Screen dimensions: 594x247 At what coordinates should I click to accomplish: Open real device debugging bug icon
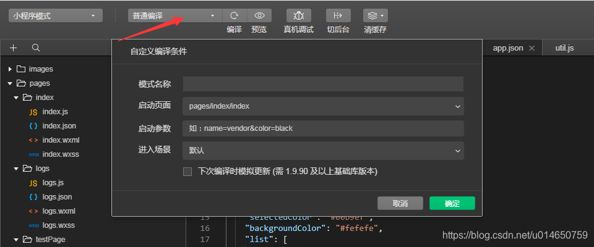coord(299,15)
